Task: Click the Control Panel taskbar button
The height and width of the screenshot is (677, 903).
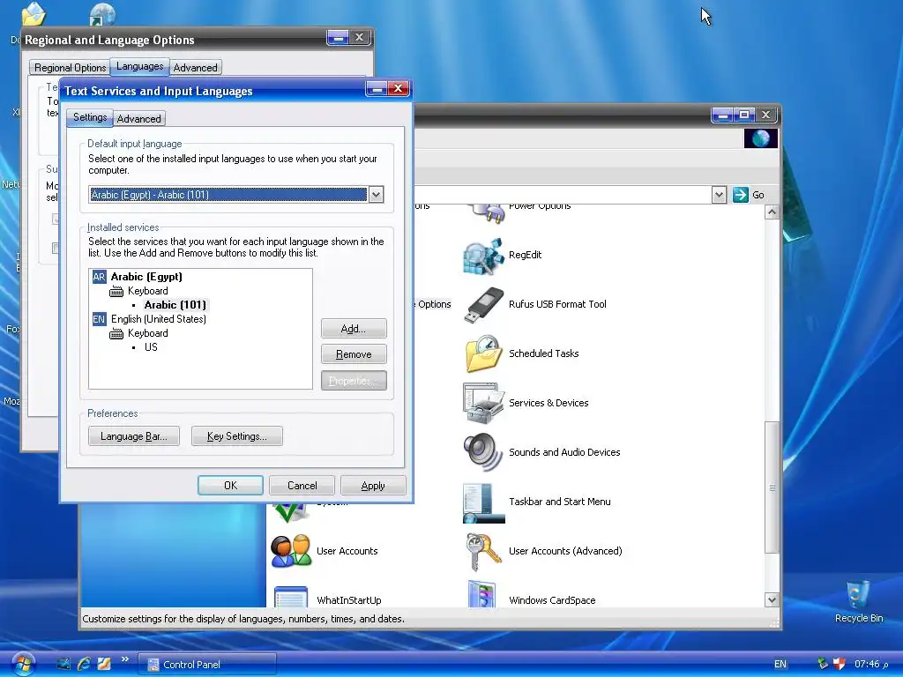Action: coord(207,665)
